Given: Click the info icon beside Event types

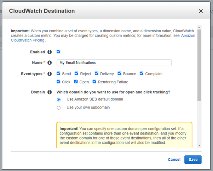Looking at the screenshot, I should coord(50,74).
